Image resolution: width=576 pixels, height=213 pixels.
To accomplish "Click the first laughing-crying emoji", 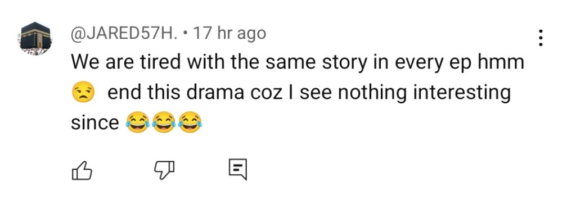I will pos(137,122).
